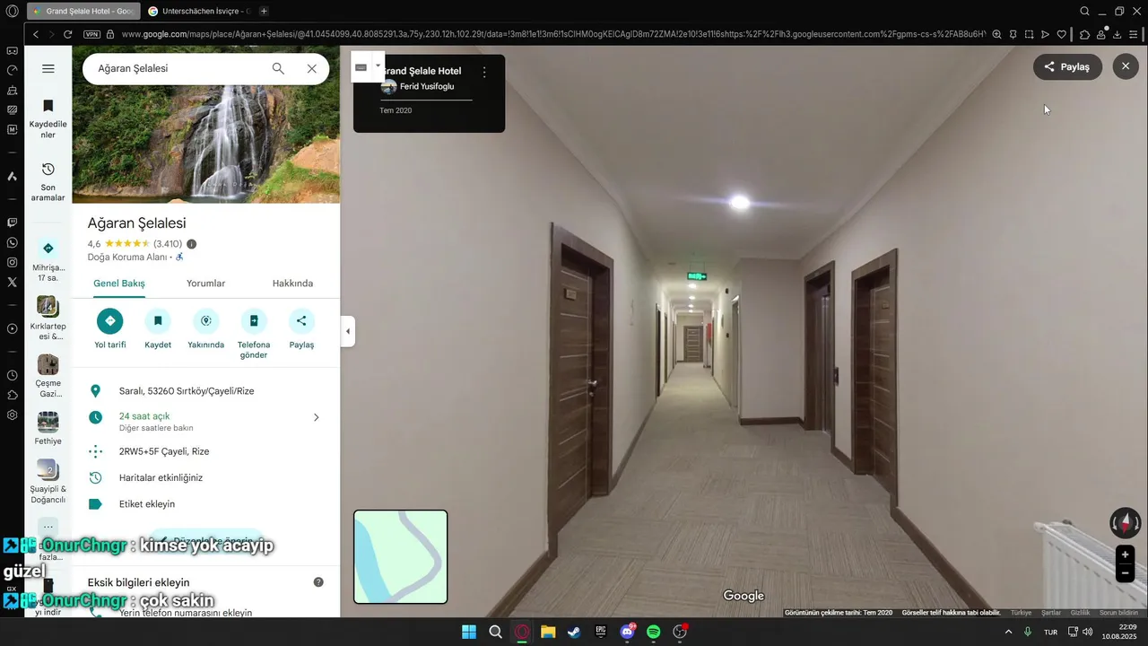
Task: Open Opera sidebar settings gear
Action: [12, 415]
